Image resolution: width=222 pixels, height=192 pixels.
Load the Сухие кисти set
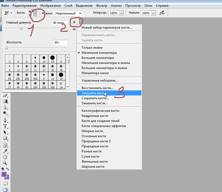tap(109, 157)
